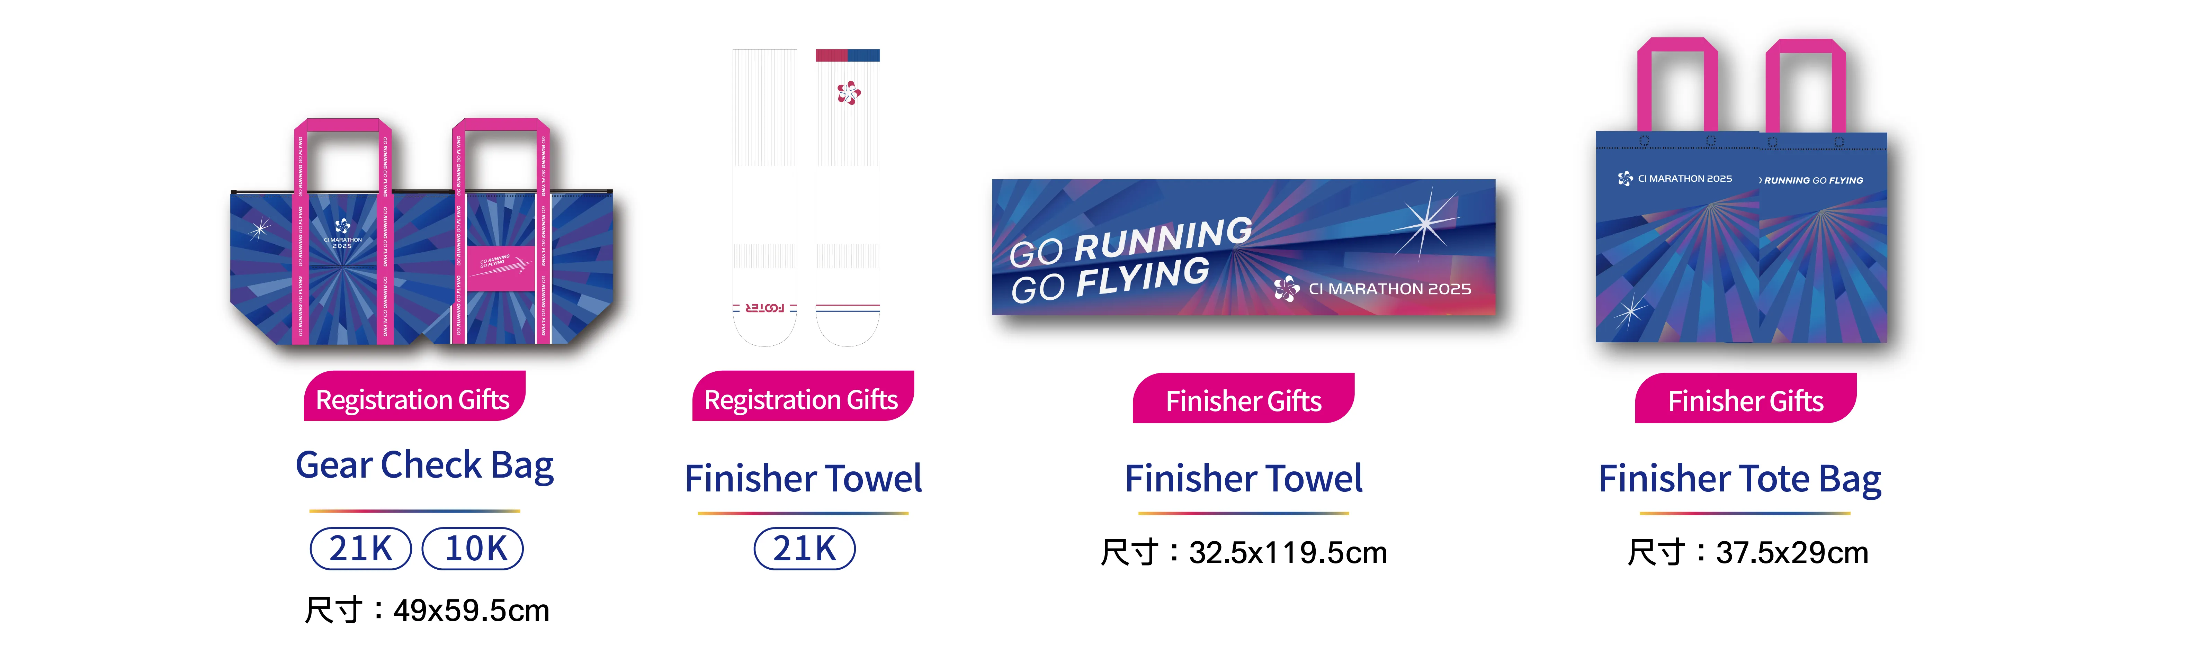
Task: Click the white socks product image
Action: 806,197
